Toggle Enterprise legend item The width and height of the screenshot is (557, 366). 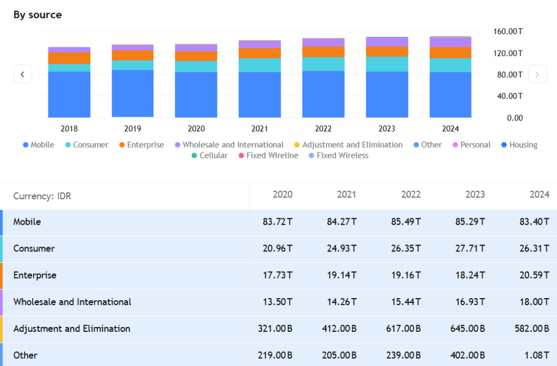point(141,145)
